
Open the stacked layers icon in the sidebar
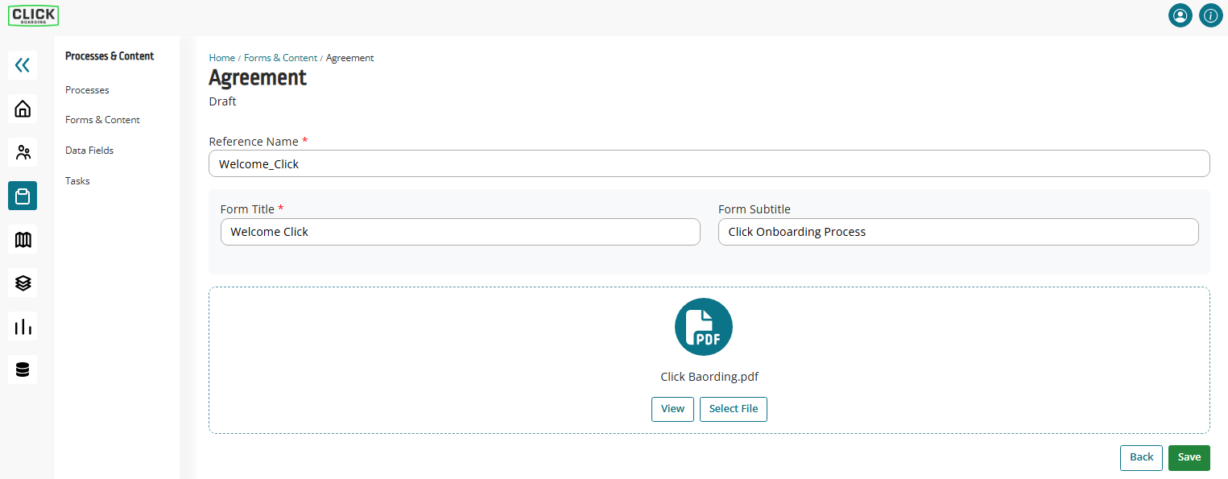coord(23,283)
